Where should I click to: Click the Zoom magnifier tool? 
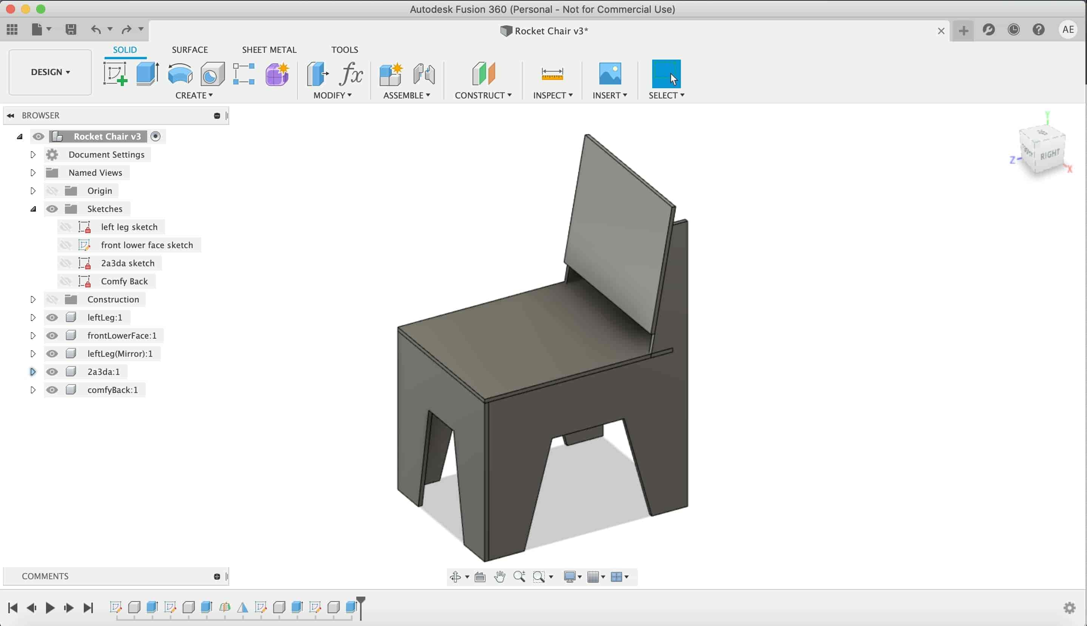tap(519, 577)
